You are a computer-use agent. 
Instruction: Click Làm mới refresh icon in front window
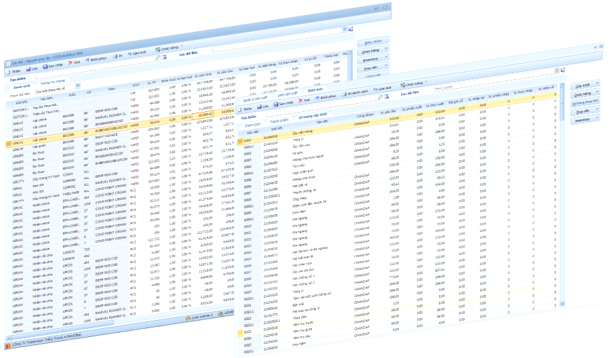[x=375, y=89]
